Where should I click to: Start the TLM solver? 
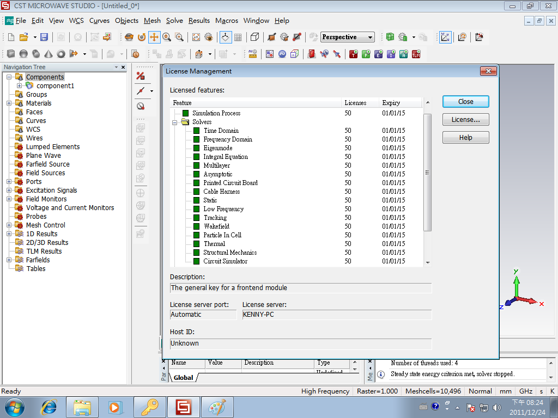[x=416, y=54]
